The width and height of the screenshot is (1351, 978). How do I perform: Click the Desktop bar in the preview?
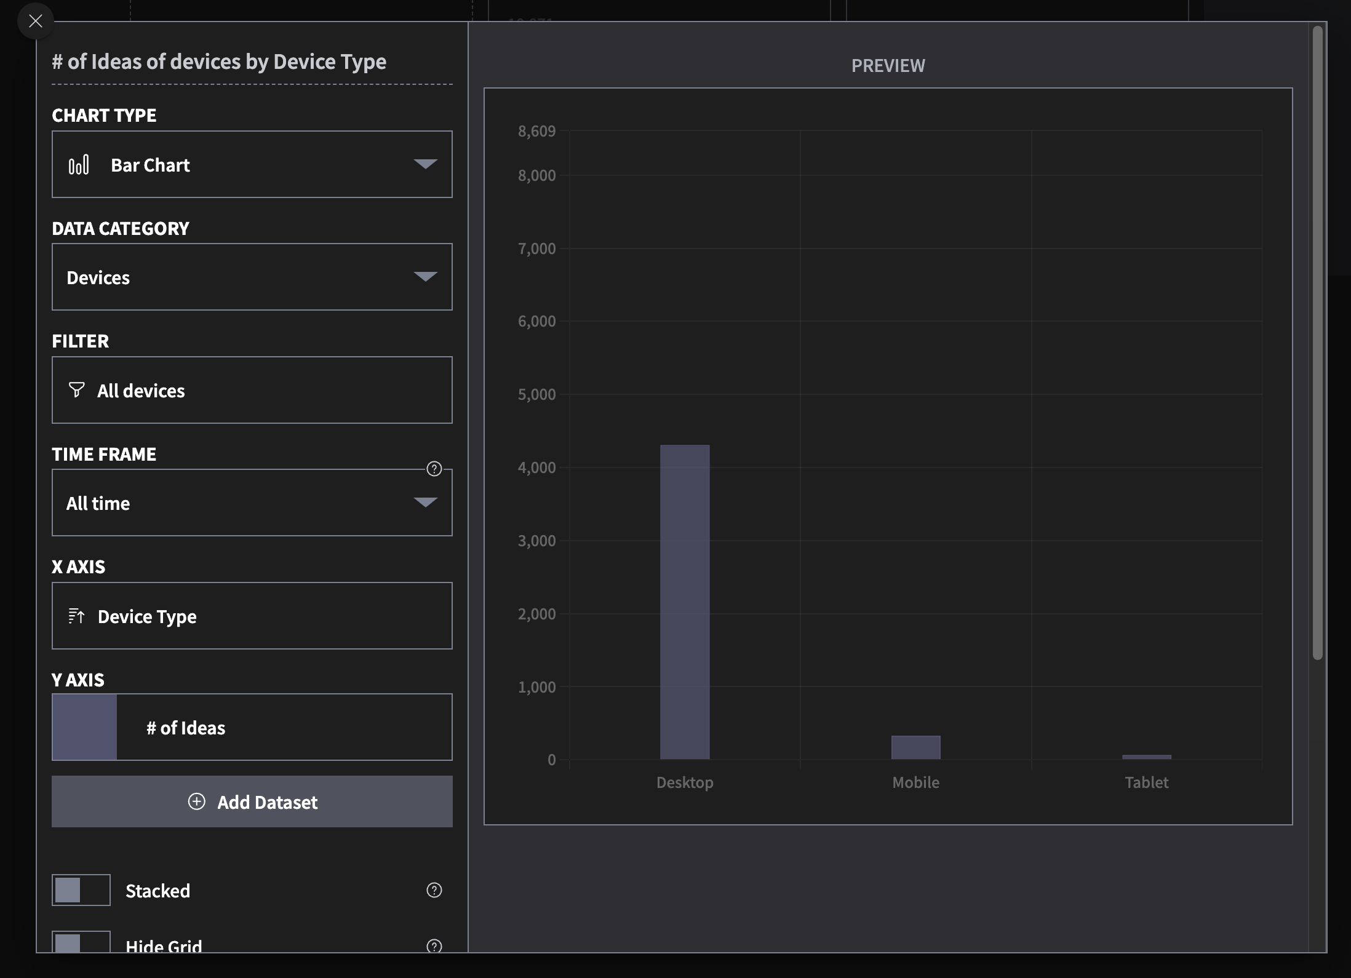pyautogui.click(x=685, y=602)
